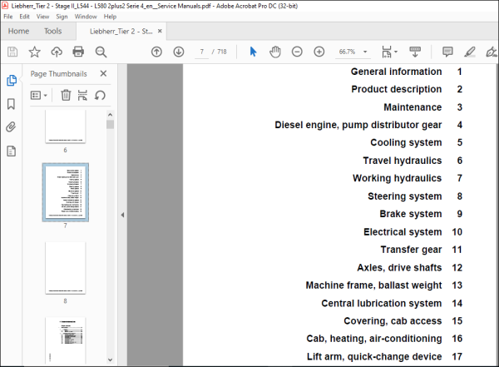Select page 8 thumbnail
This screenshot has height=367, width=499.
(x=65, y=268)
